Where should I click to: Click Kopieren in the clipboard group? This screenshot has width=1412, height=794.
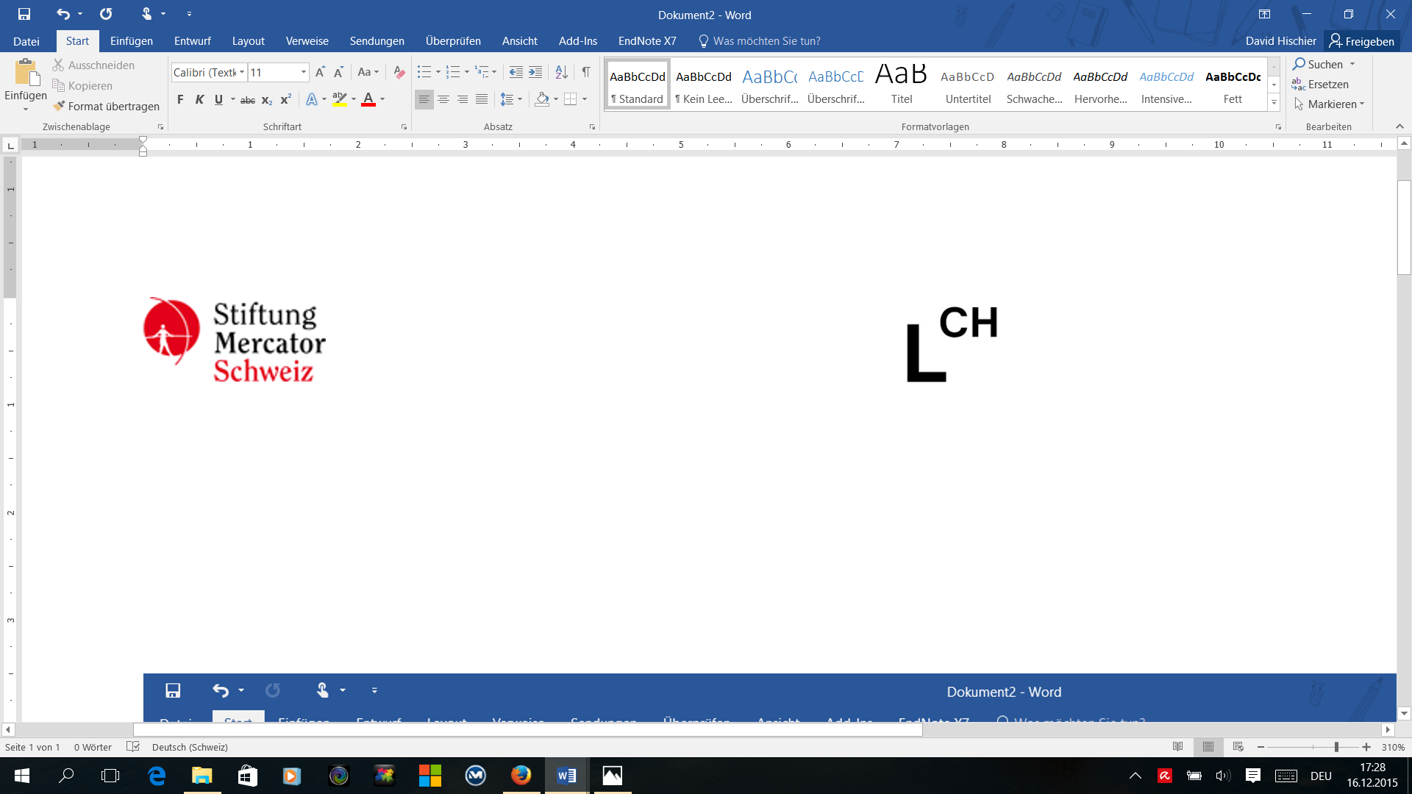click(x=82, y=86)
